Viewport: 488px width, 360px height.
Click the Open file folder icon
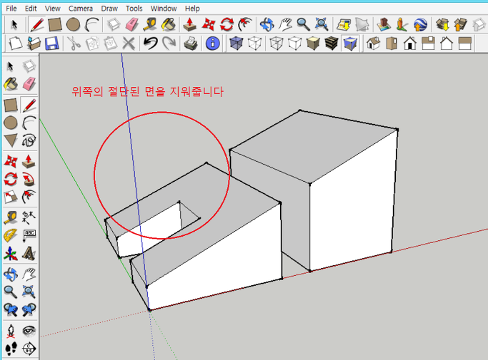click(x=34, y=43)
